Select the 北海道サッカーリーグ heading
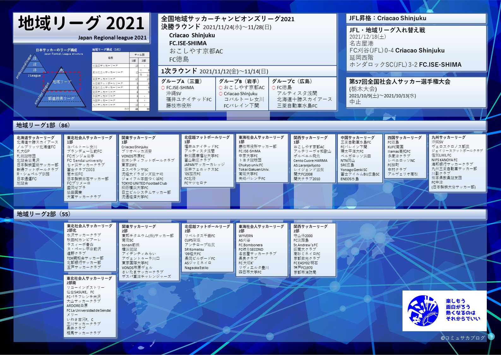 tap(36, 138)
